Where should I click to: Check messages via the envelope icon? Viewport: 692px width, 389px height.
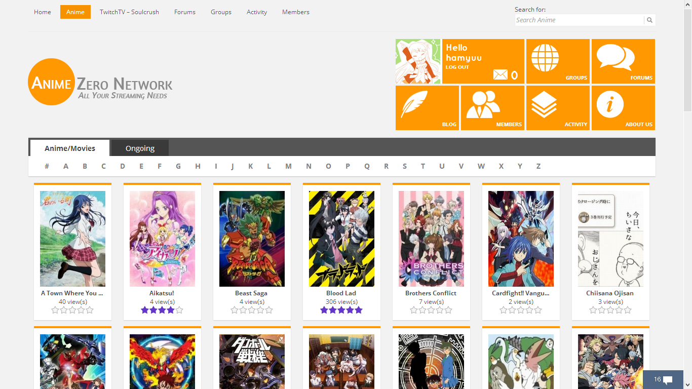500,75
